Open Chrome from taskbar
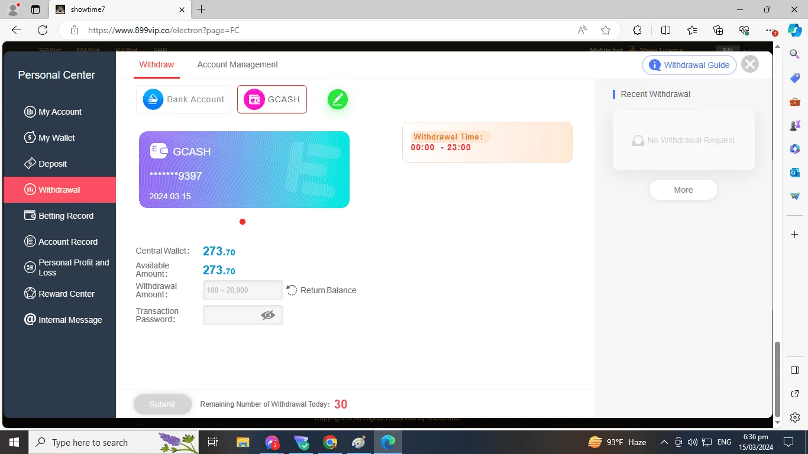Viewport: 808px width, 454px height. pyautogui.click(x=330, y=442)
